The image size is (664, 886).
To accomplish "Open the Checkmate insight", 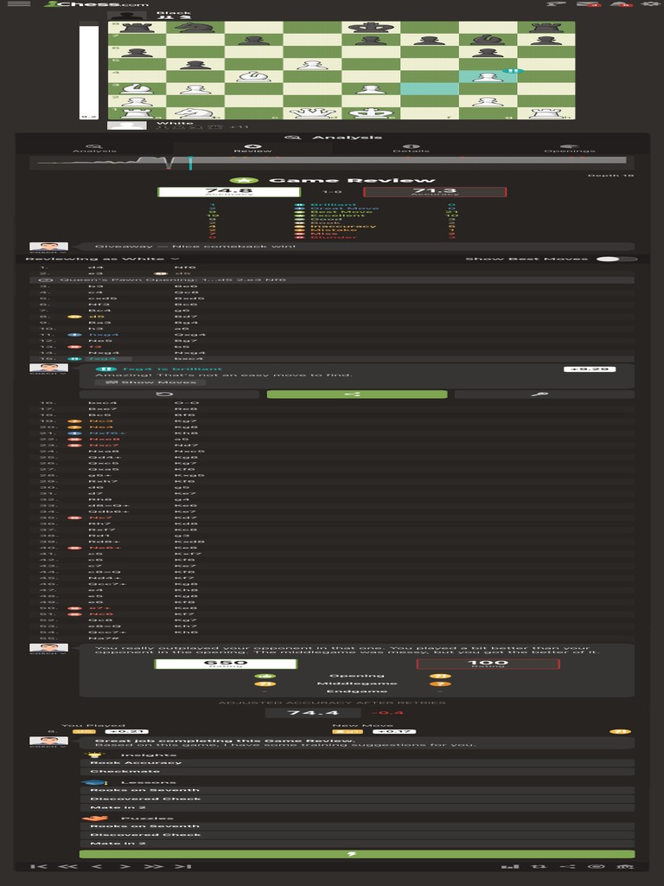I will [357, 771].
